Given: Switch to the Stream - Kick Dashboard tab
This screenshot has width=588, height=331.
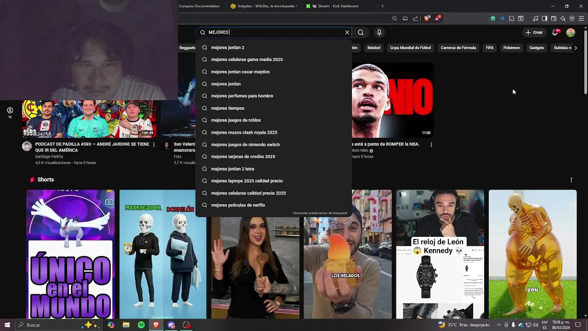Looking at the screenshot, I should (x=338, y=6).
